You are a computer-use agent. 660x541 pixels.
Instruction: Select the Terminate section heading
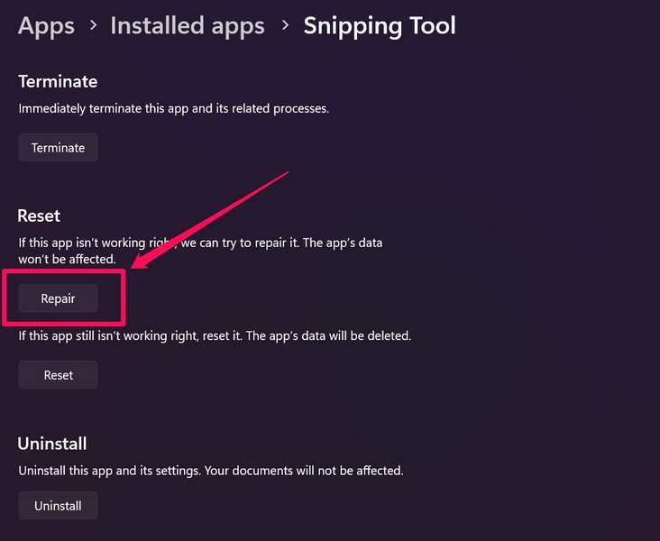(x=58, y=81)
